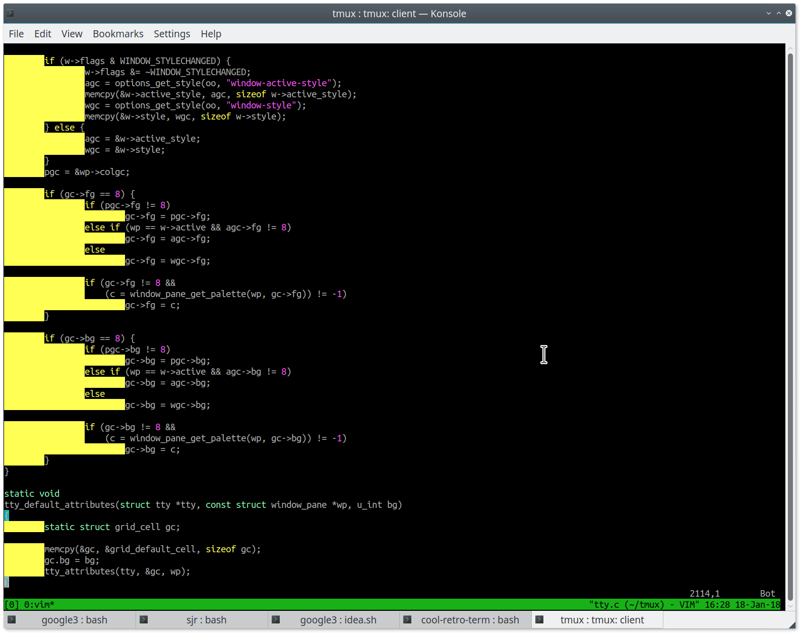802x635 pixels.
Task: Click the 'agc = &w->active_style;' line
Action: [143, 139]
